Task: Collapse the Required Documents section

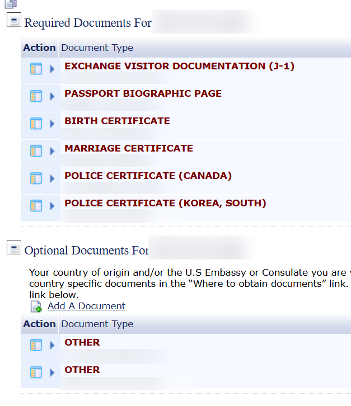Action: [14, 20]
